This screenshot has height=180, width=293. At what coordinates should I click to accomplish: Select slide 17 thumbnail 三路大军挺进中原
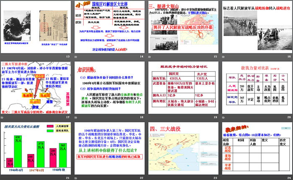(36, 88)
